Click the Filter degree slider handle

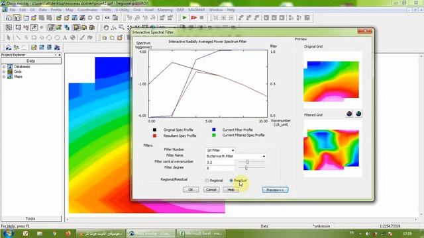[x=246, y=168]
